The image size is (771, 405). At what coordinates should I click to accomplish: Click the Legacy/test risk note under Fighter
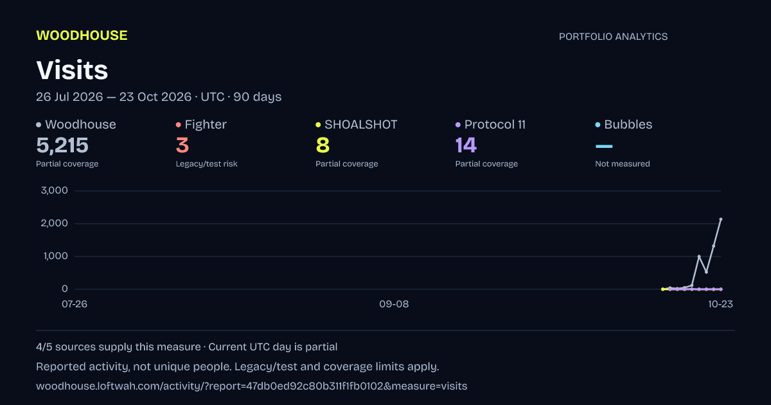click(207, 164)
